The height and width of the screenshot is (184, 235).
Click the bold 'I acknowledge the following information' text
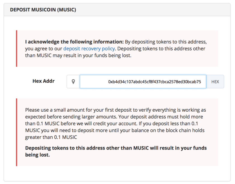(x=74, y=42)
